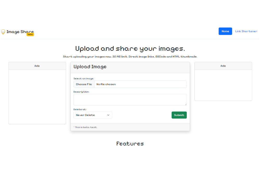This screenshot has width=260, height=195.
Task: Focus the Description text area
Action: tap(130, 100)
